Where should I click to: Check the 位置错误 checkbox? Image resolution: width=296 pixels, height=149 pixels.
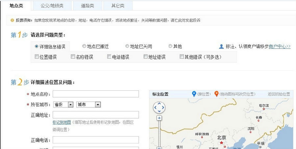point(37,57)
